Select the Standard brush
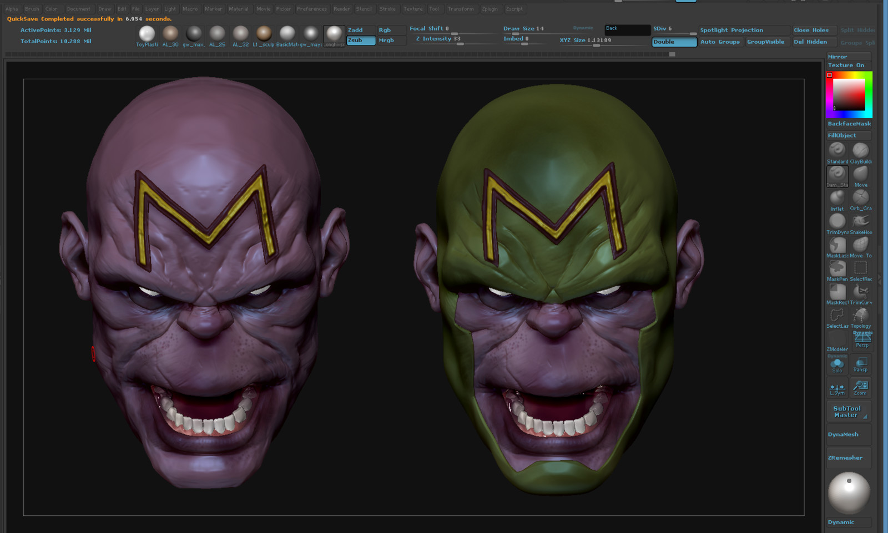The width and height of the screenshot is (888, 533). tap(837, 153)
